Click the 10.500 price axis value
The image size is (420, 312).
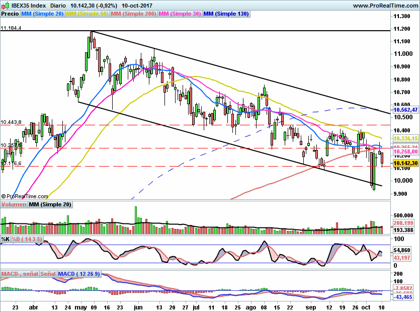pyautogui.click(x=403, y=117)
